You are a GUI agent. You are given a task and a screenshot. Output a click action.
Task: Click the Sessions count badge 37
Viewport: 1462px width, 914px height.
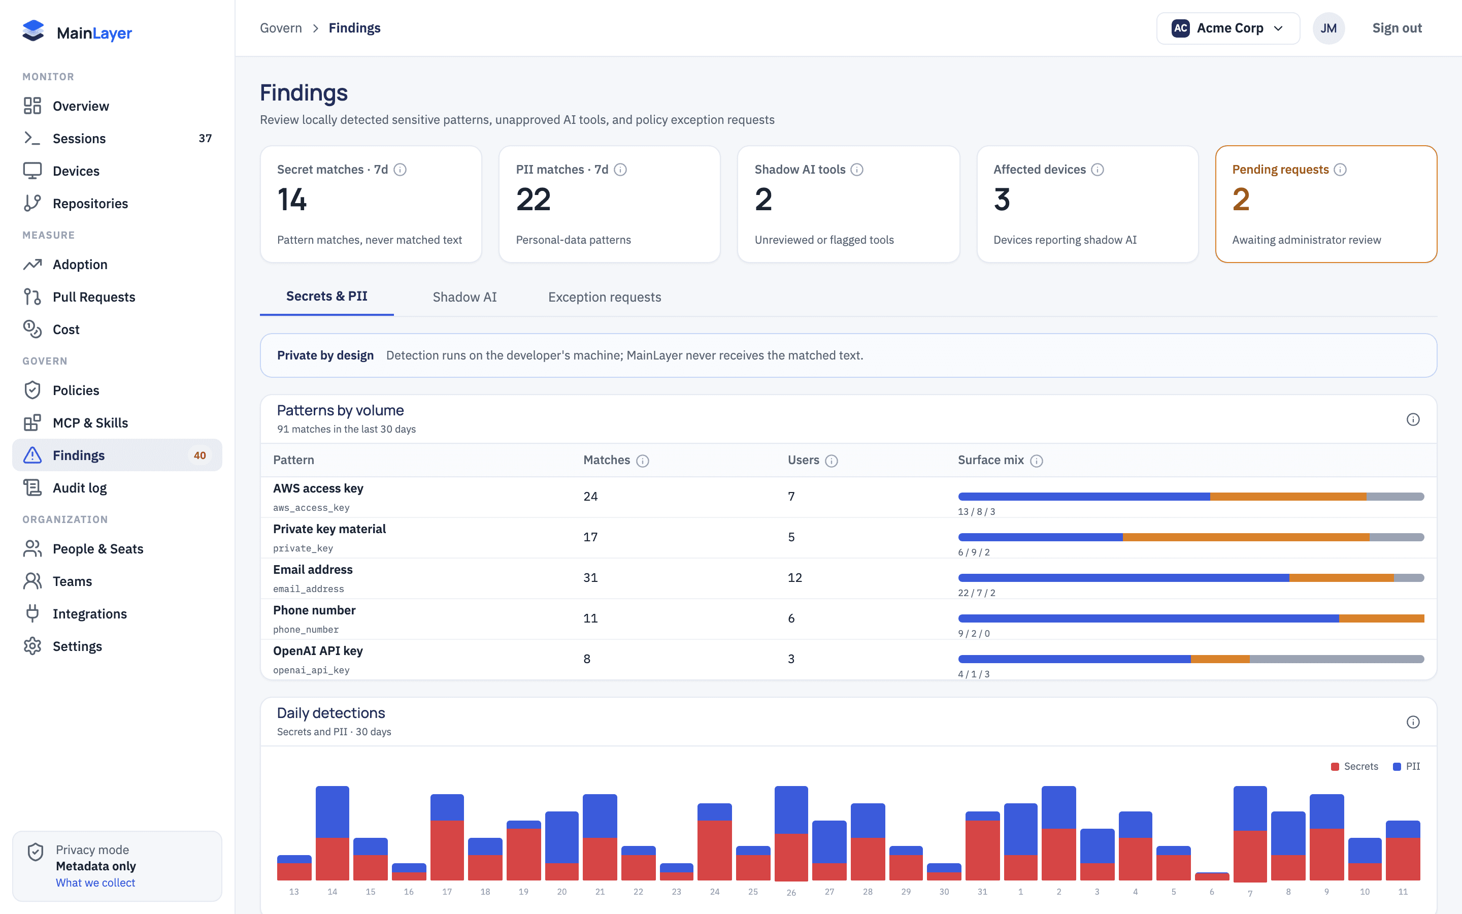206,139
